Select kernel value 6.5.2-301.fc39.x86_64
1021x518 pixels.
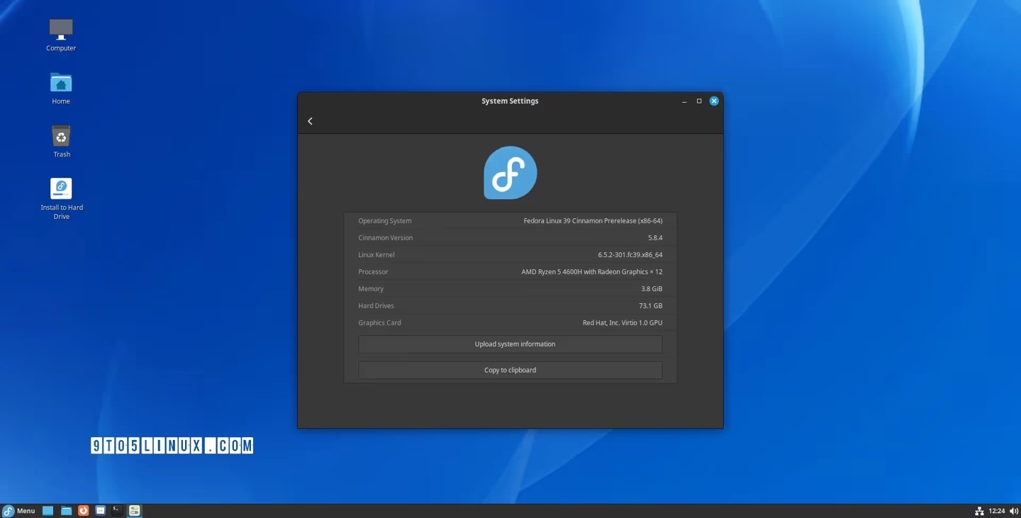pos(630,255)
